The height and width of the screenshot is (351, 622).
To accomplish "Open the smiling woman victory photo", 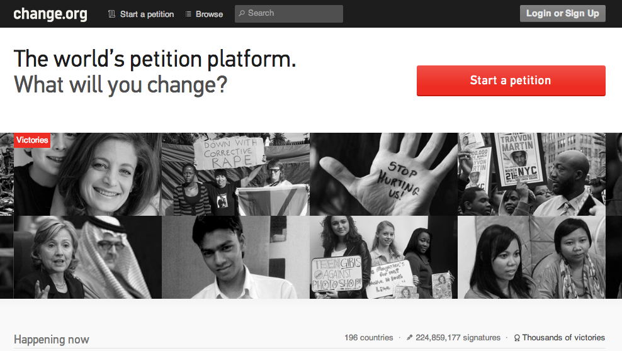I will [88, 174].
